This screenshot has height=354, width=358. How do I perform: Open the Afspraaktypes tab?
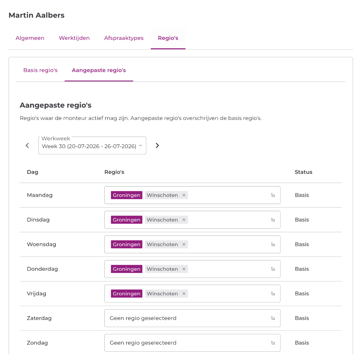click(x=124, y=38)
